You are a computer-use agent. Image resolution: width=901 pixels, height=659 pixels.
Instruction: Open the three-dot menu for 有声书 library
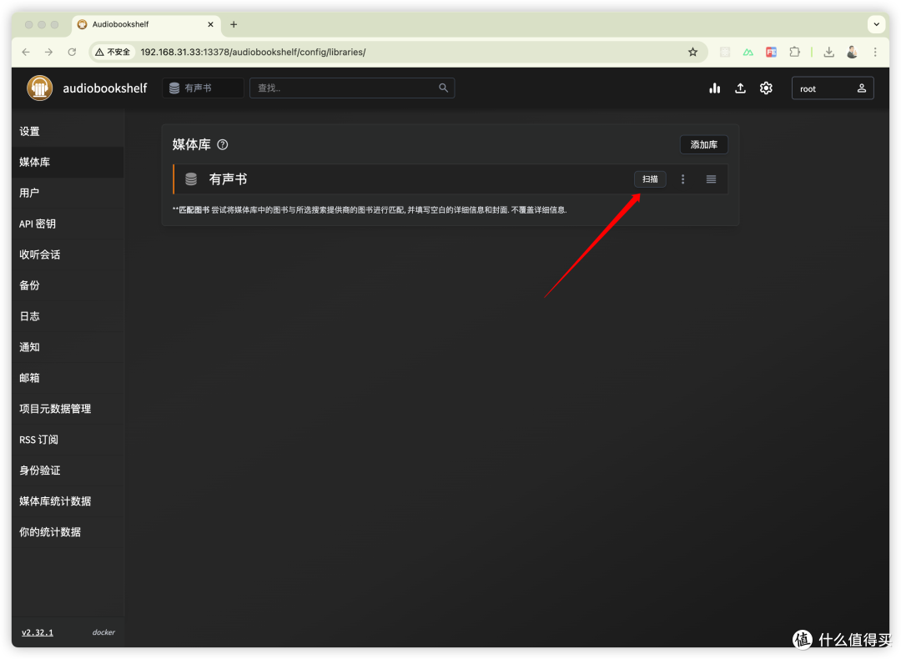(x=683, y=179)
